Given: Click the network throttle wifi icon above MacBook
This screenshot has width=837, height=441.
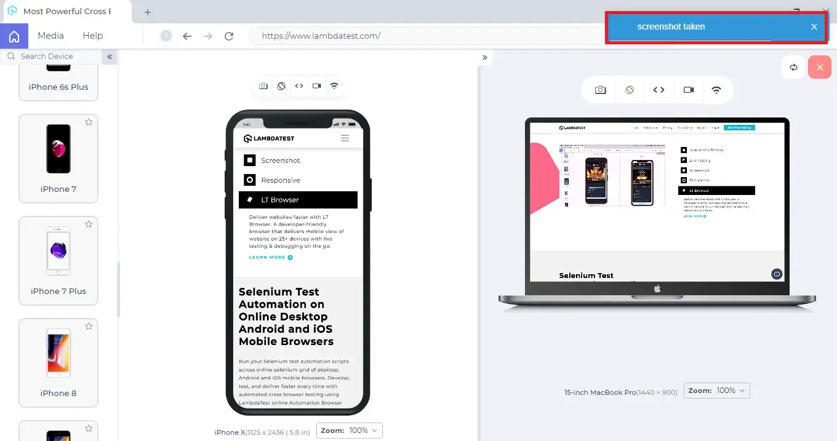Looking at the screenshot, I should [716, 90].
